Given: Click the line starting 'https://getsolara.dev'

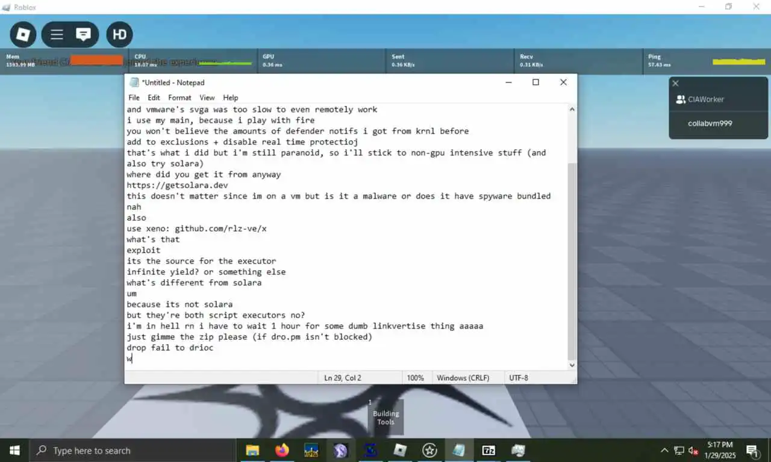Looking at the screenshot, I should tap(177, 185).
